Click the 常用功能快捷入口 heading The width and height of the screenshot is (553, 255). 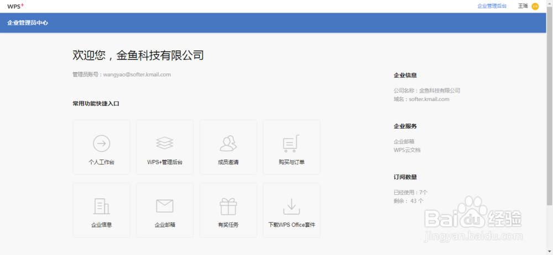[x=96, y=104]
